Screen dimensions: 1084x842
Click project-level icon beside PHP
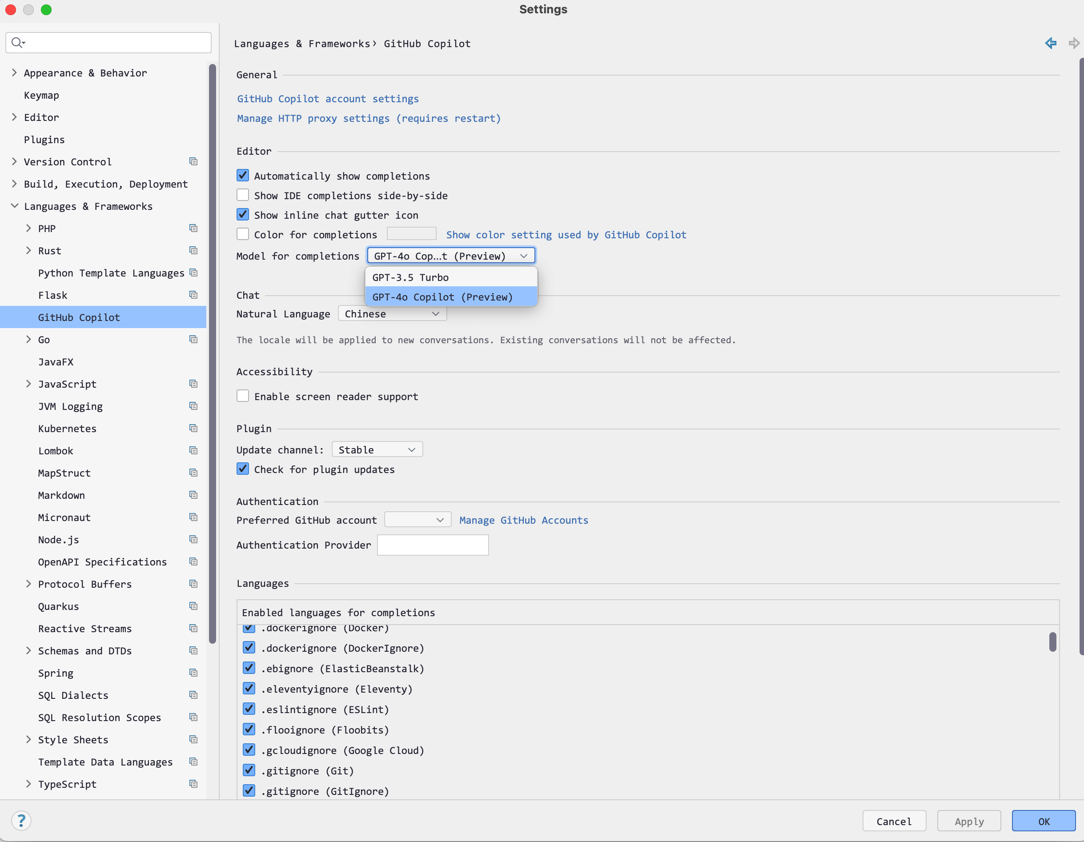[193, 228]
